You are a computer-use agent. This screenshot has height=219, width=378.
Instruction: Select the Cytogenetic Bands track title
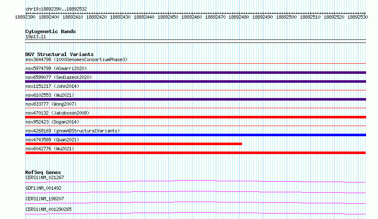tap(51, 31)
